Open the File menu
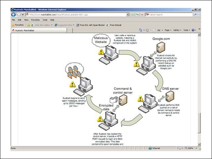212x159 pixels. (13, 20)
